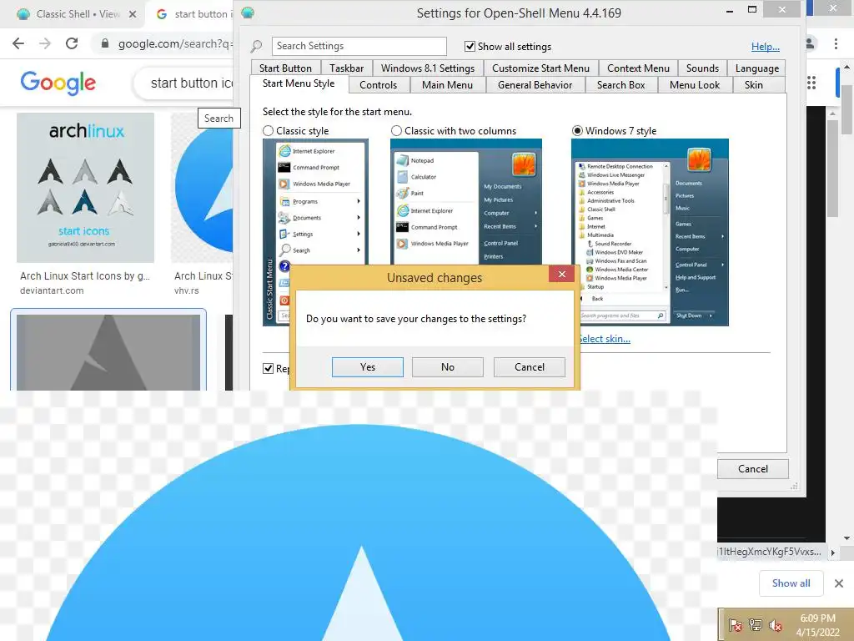The height and width of the screenshot is (641, 854).
Task: Click Windows 7 style preview image
Action: [650, 232]
